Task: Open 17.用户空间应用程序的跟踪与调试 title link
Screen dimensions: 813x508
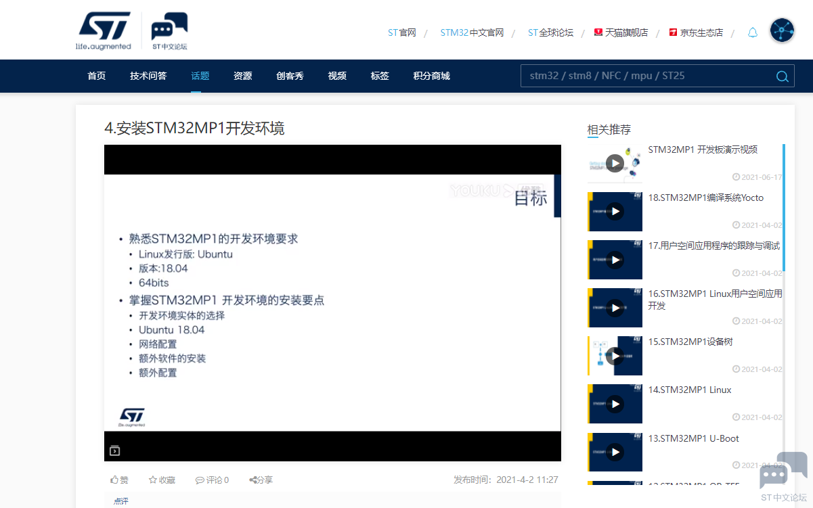Action: (x=714, y=246)
